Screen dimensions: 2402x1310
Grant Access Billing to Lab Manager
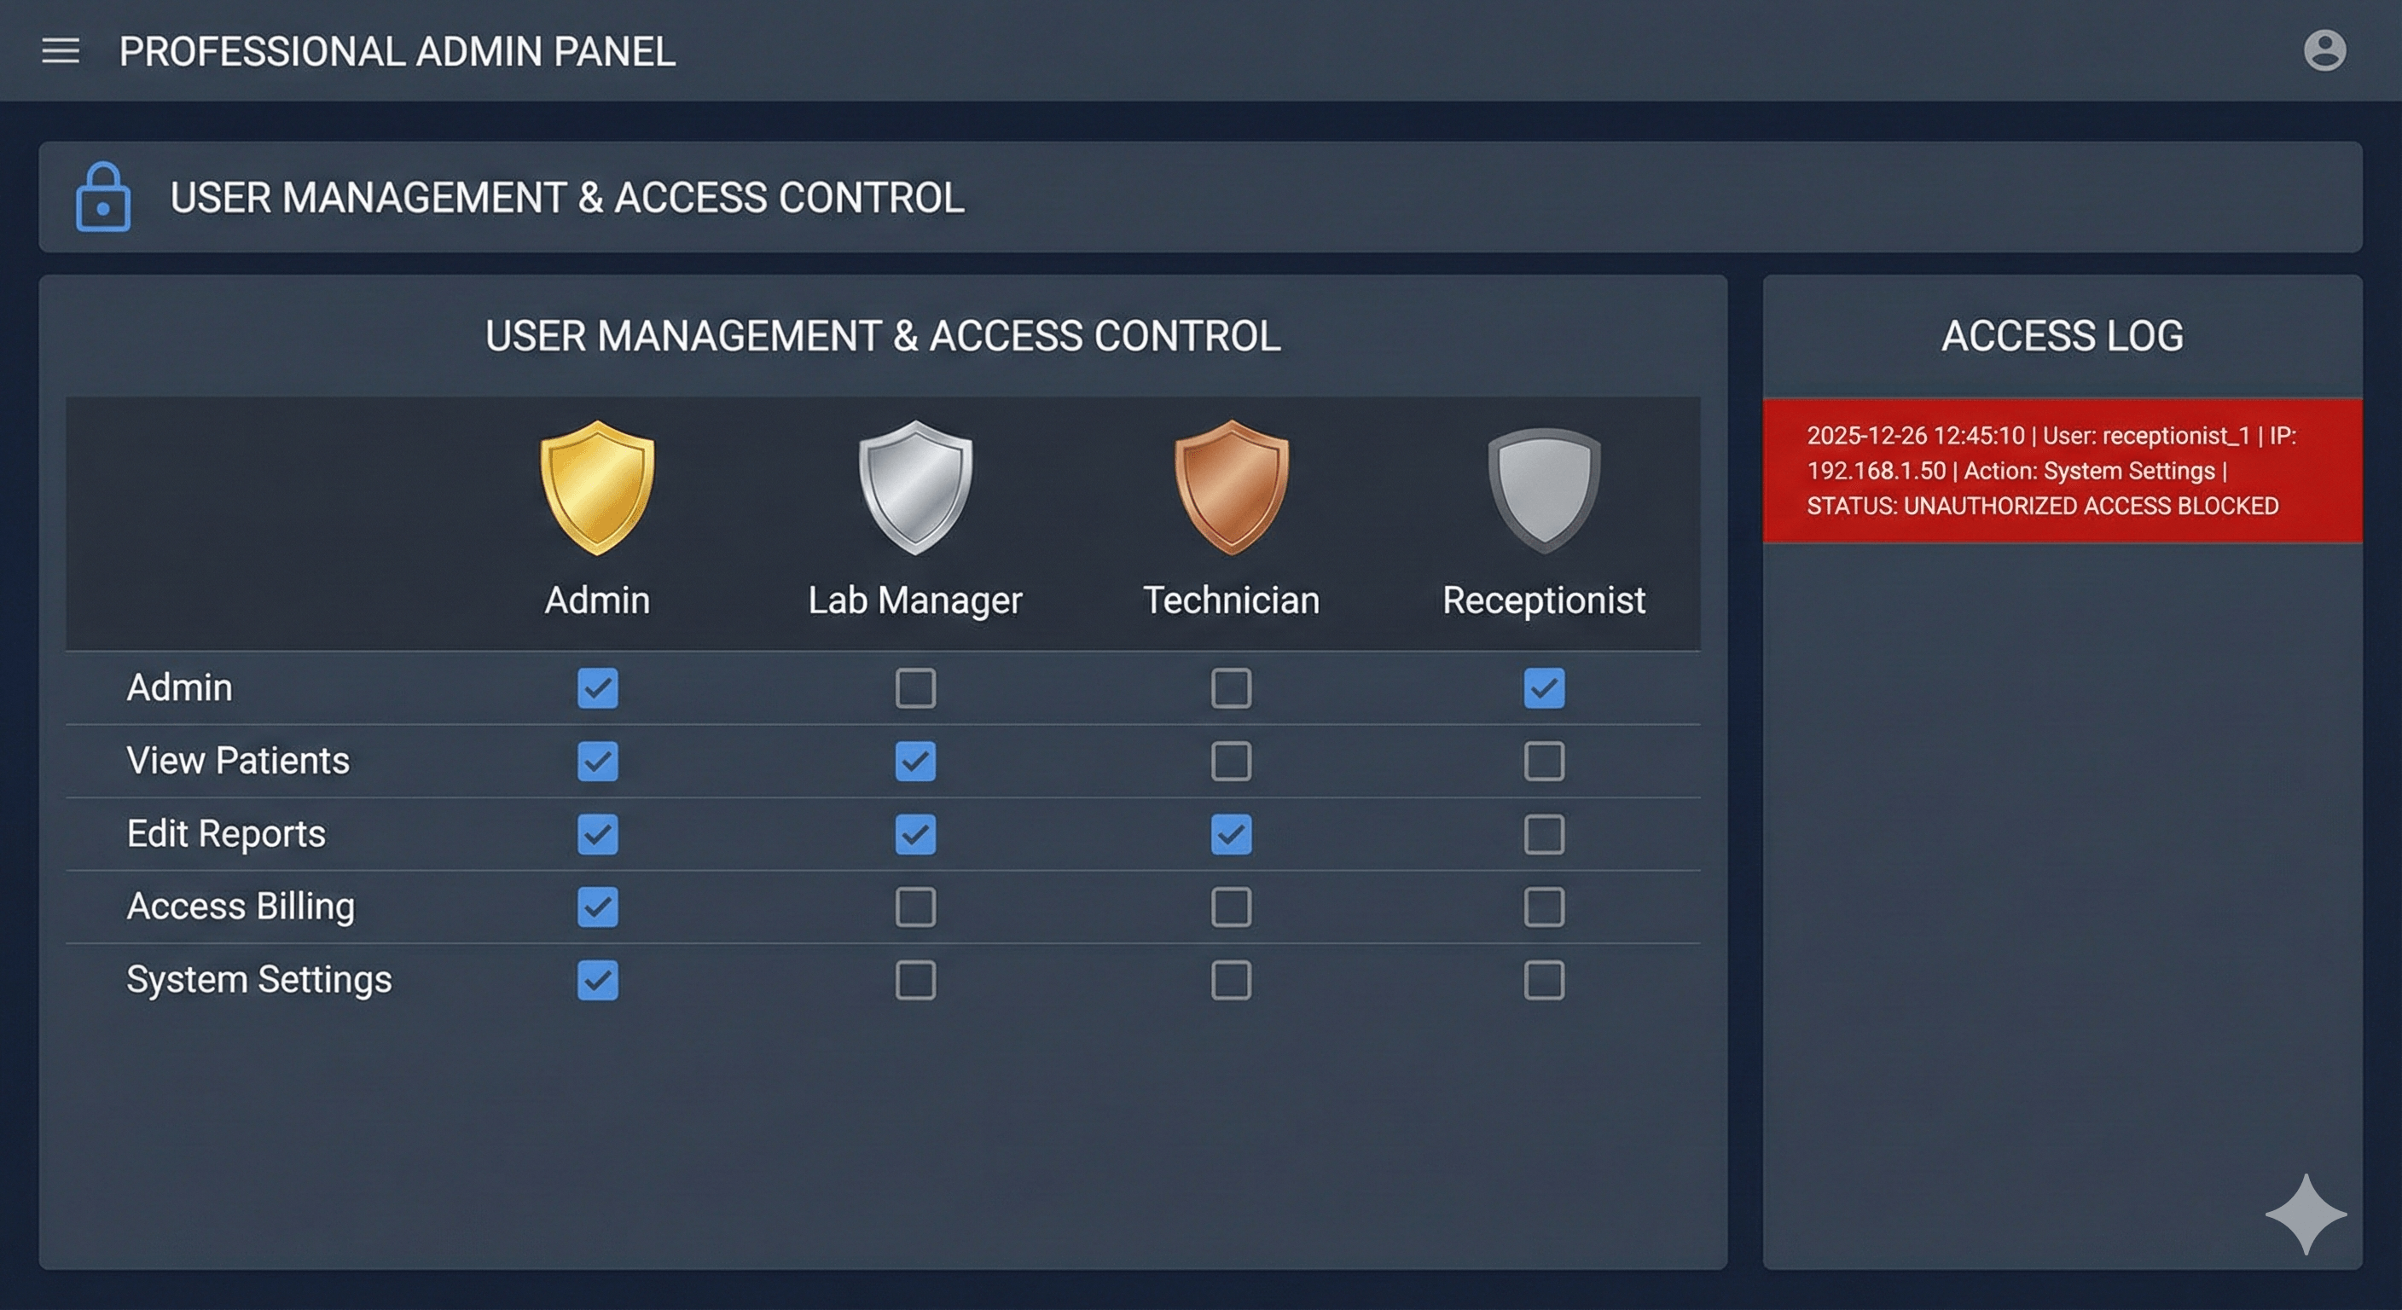pyautogui.click(x=915, y=907)
